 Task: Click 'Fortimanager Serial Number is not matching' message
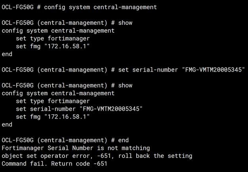point(76,148)
